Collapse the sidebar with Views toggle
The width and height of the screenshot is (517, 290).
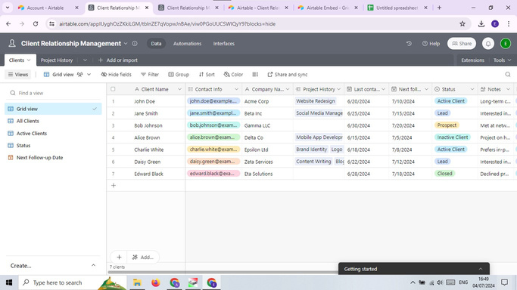tap(18, 75)
